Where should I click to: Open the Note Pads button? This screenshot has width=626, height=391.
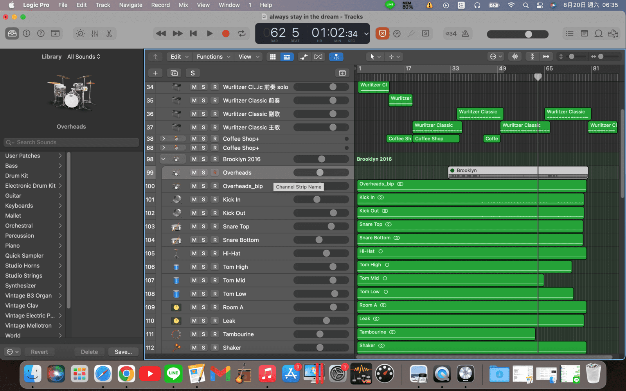pyautogui.click(x=584, y=34)
